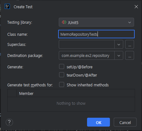The width and height of the screenshot is (142, 131).
Task: Open the Superclass dropdown arrow
Action: coord(119,44)
